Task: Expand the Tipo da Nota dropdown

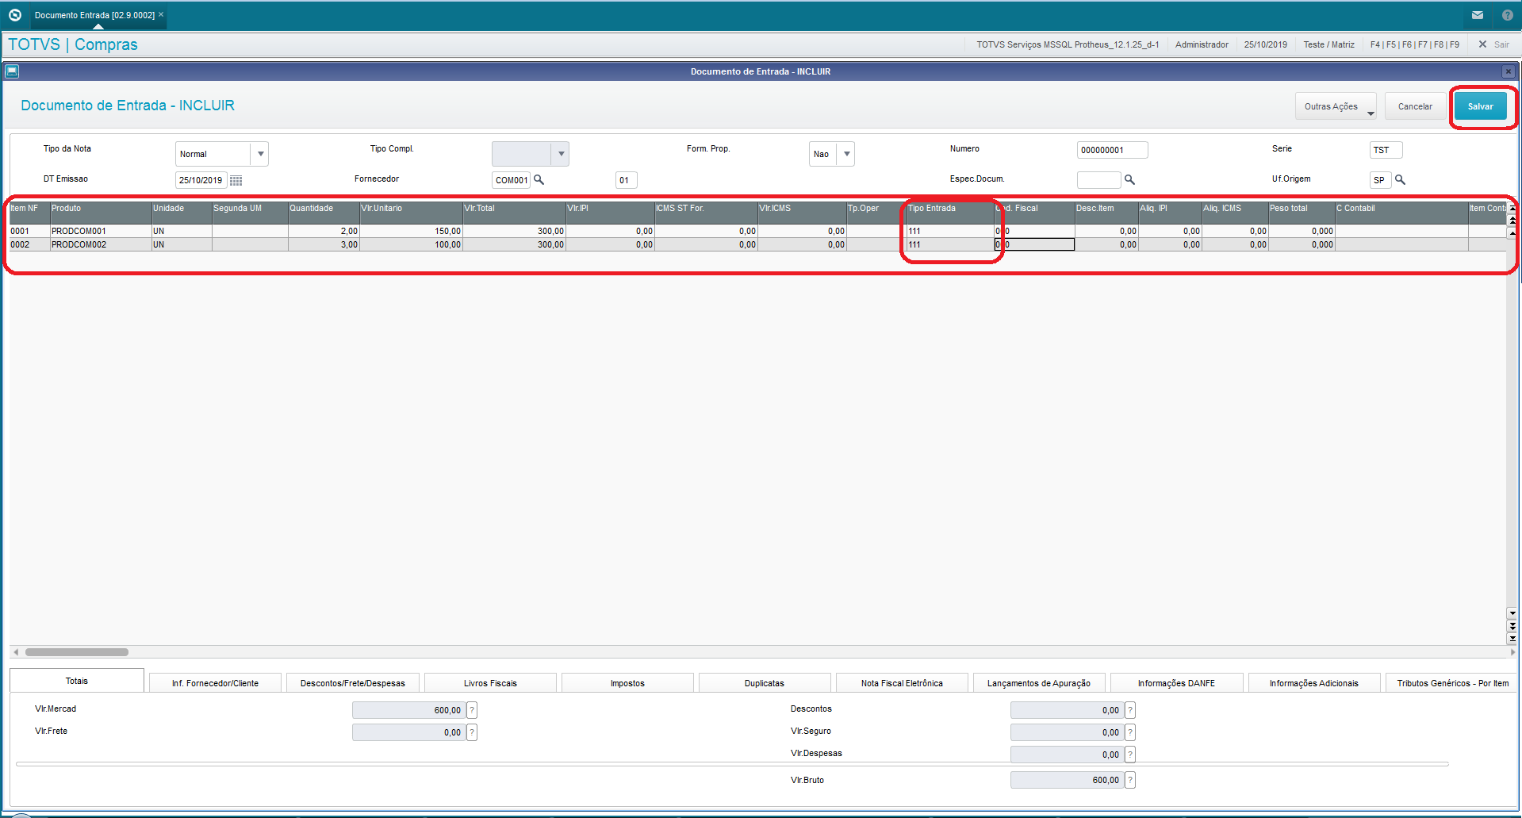Action: click(x=260, y=154)
